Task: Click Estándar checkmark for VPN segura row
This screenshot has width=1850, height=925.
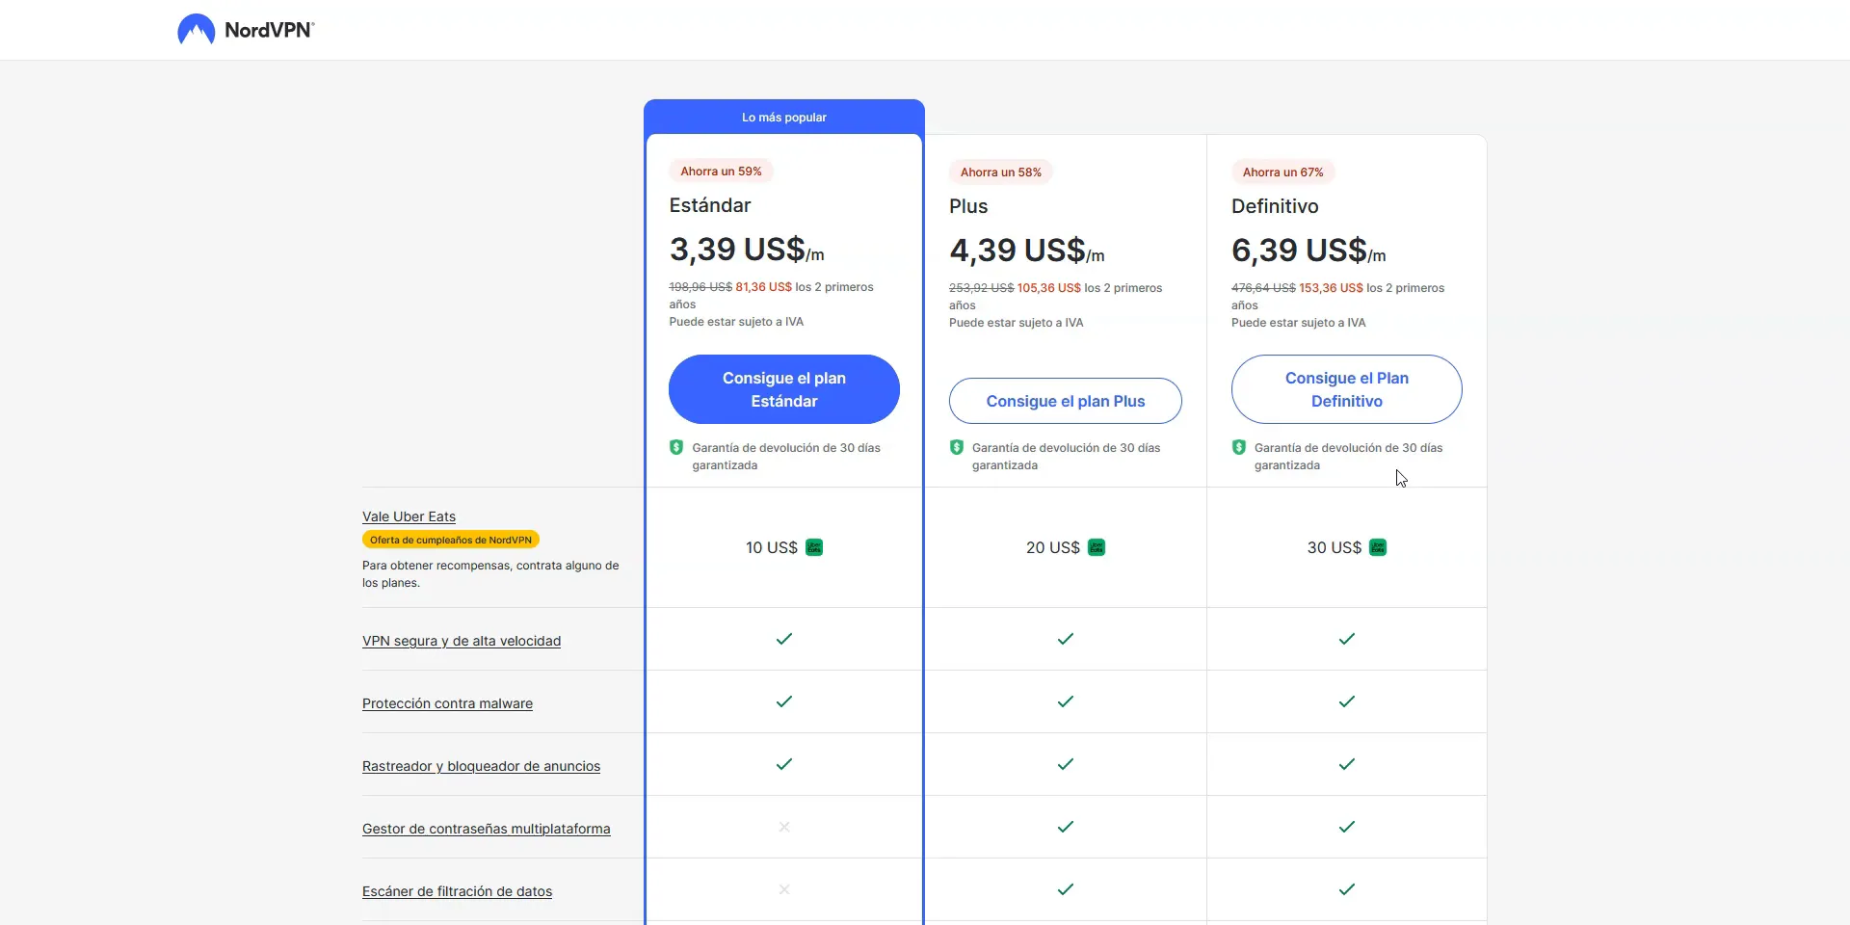Action: tap(784, 639)
